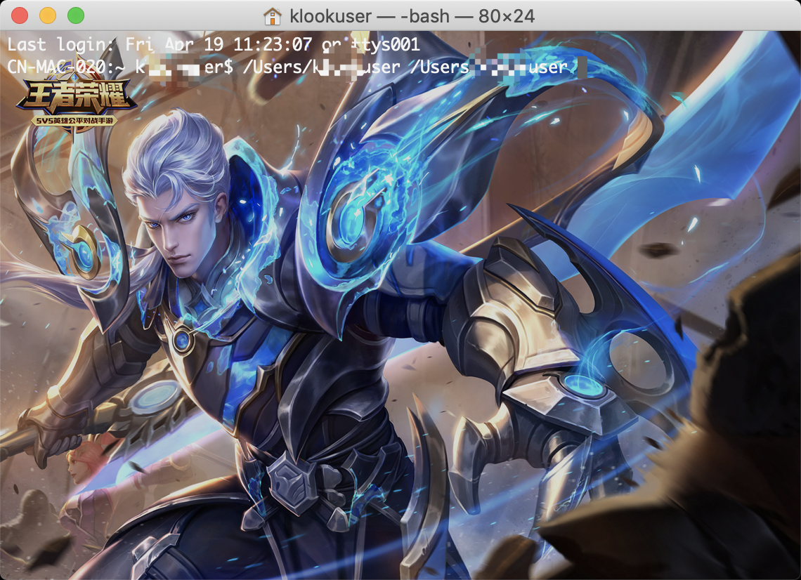Click the "Last login: Fri Apr 19 11:23:07" line
The width and height of the screenshot is (801, 580).
click(x=214, y=44)
